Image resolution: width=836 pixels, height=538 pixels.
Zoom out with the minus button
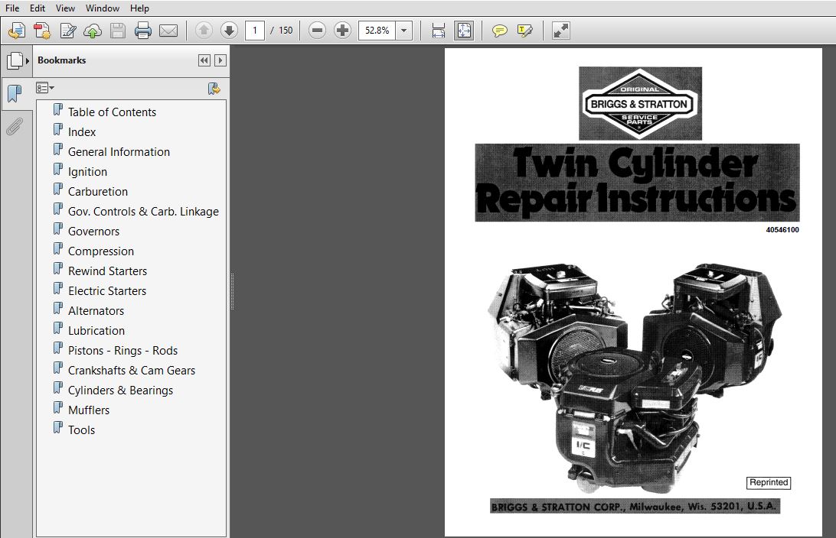(x=317, y=31)
